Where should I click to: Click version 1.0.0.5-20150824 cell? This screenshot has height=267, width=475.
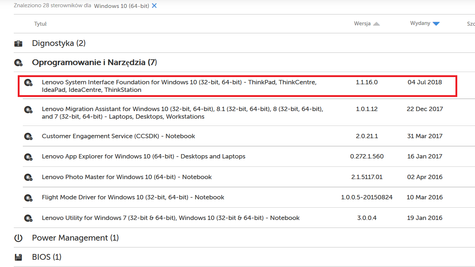[x=367, y=197]
